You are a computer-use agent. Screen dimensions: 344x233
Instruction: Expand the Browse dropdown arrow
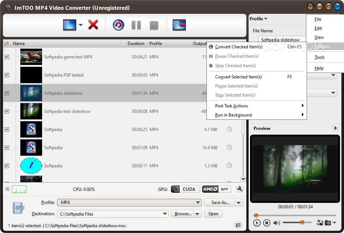197,214
